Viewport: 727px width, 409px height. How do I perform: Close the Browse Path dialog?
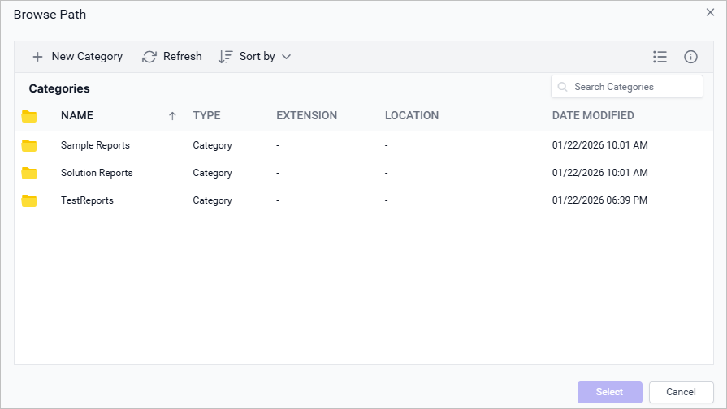tap(710, 12)
